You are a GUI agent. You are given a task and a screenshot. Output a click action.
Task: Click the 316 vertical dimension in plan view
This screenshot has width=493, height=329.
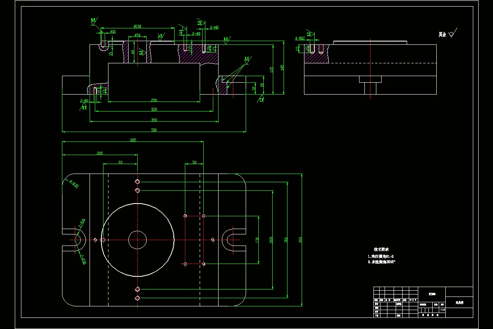(x=286, y=239)
